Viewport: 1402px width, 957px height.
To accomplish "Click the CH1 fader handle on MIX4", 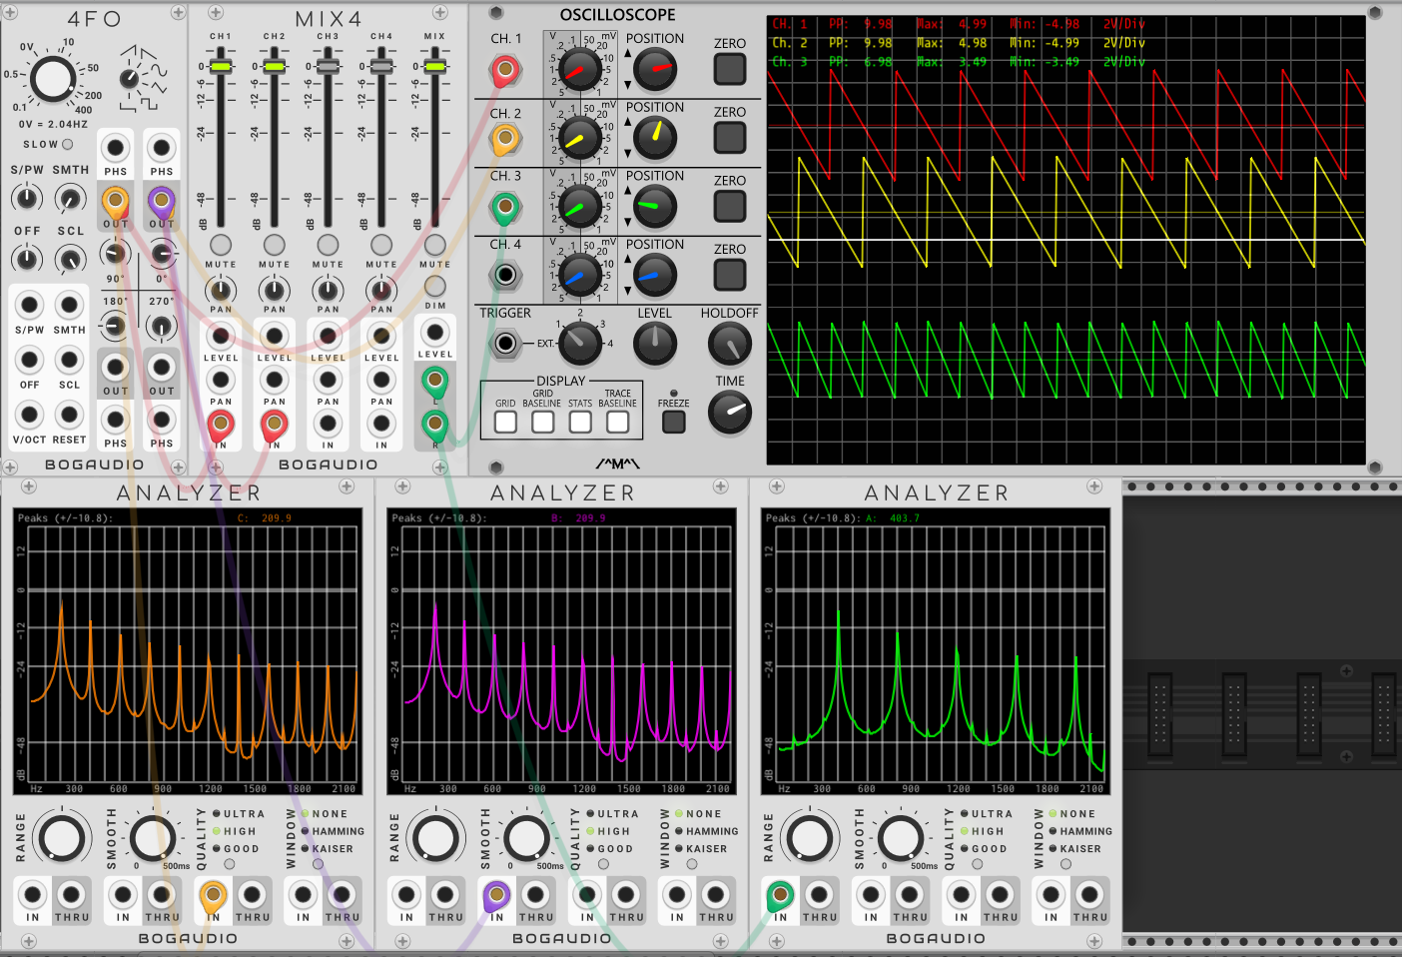I will point(221,66).
